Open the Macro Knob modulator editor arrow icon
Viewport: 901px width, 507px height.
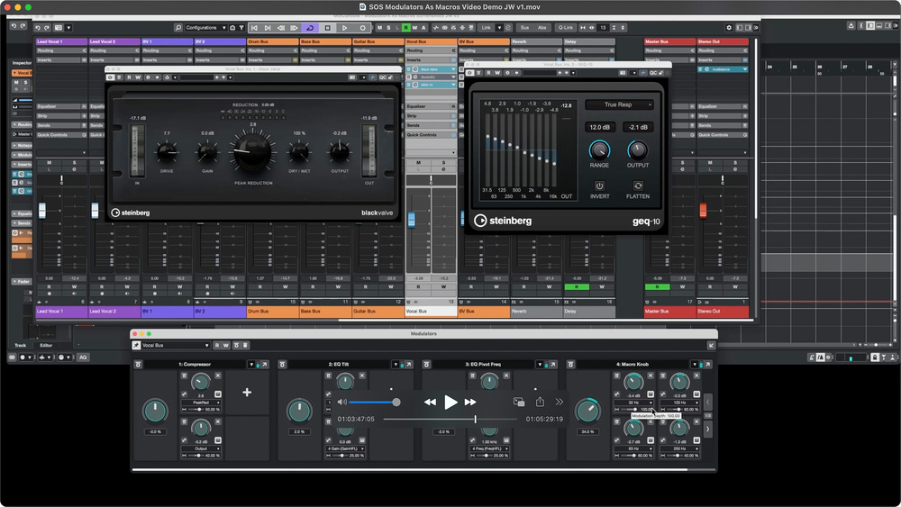(x=708, y=365)
